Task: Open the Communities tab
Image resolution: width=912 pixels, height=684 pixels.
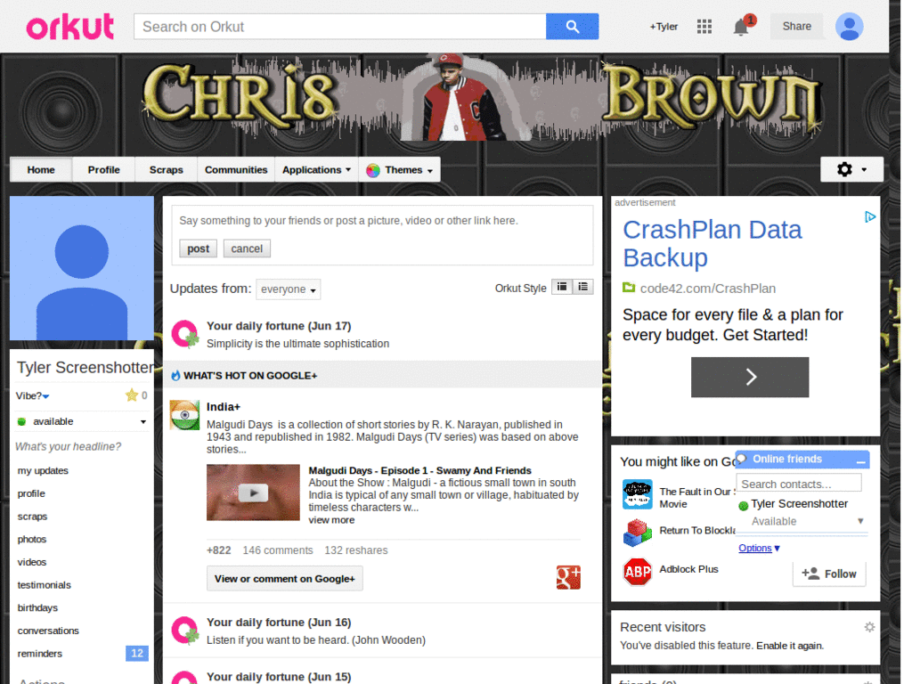Action: point(235,170)
